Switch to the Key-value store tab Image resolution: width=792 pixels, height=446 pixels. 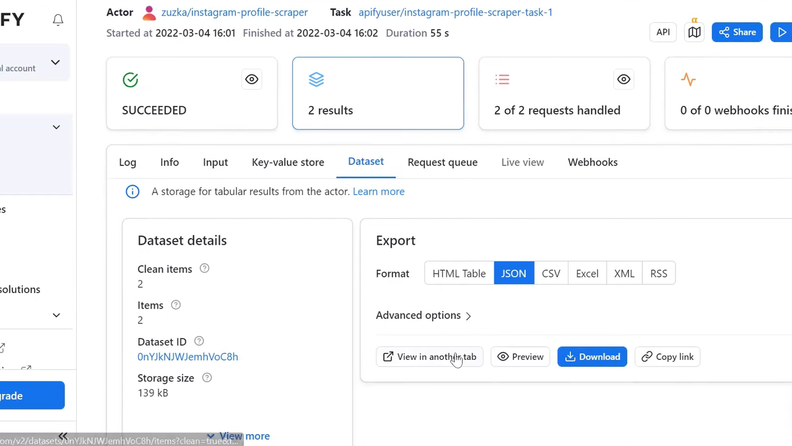(x=287, y=162)
